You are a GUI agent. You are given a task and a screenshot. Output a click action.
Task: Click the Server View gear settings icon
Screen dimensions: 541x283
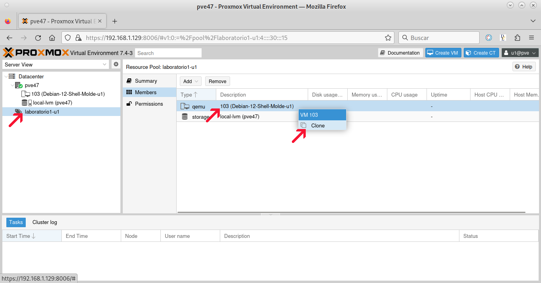click(116, 64)
